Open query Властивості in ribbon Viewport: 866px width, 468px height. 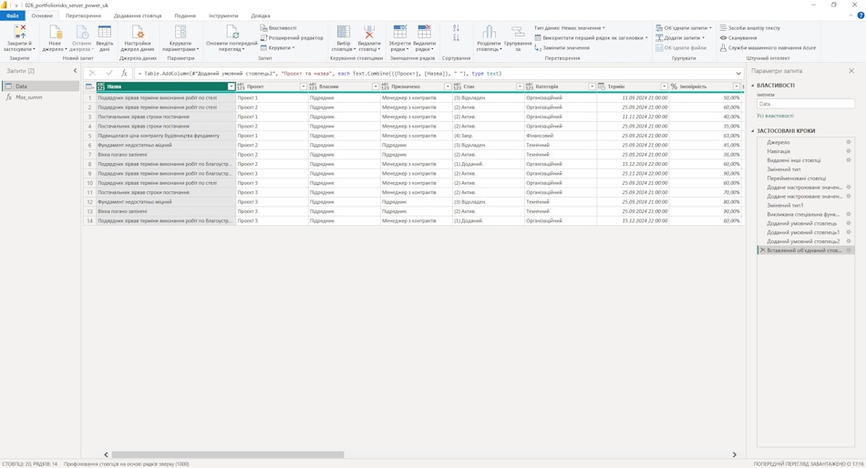(x=278, y=27)
